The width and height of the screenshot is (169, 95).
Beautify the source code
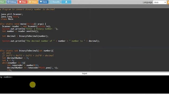[x=55, y=2]
